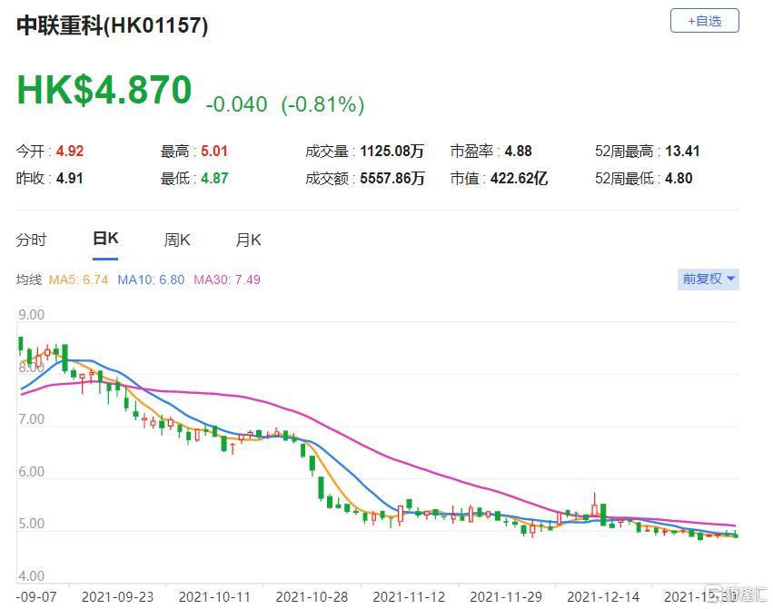Click the 最低 value 4.87
This screenshot has width=773, height=609.
point(214,178)
